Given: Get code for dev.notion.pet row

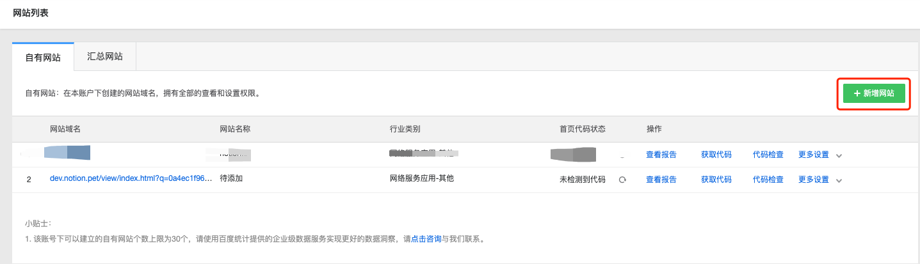Looking at the screenshot, I should point(716,180).
